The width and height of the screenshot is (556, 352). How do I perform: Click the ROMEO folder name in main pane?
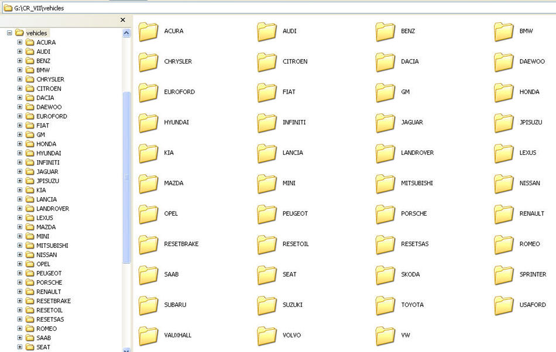pyautogui.click(x=530, y=244)
